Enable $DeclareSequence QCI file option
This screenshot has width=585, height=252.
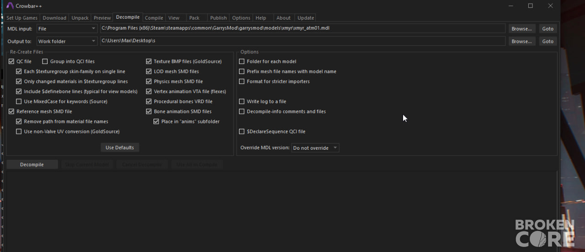point(242,131)
